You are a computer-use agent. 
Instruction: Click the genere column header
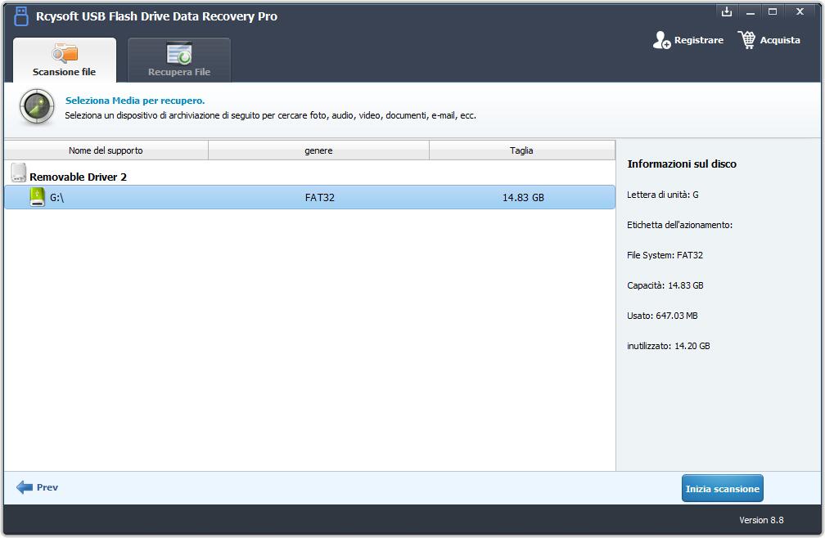(x=318, y=150)
